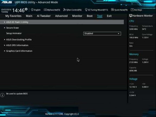Open the My Favorites tab

coord(13,16)
